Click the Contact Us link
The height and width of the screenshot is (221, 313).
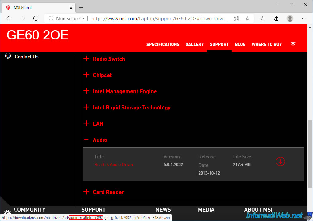pyautogui.click(x=27, y=57)
